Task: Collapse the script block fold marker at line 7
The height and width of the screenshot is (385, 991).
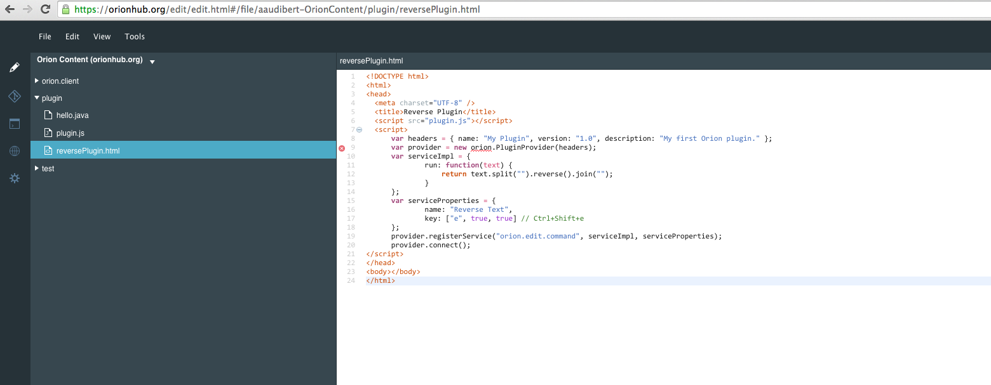Action: (359, 130)
